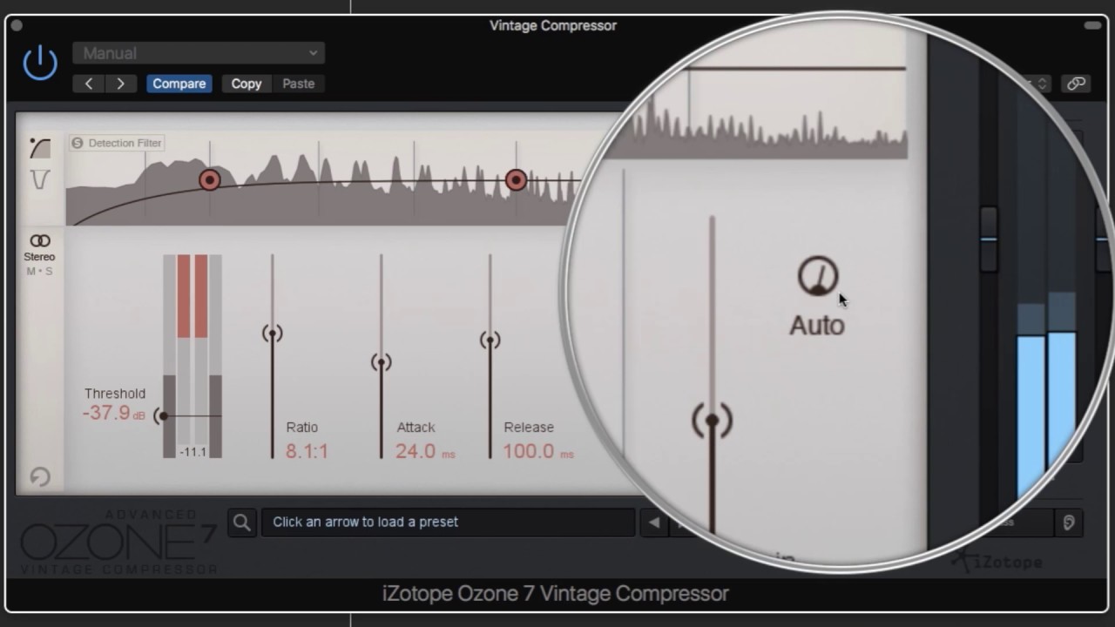Select the detection filter view icon
The width and height of the screenshot is (1115, 627).
pyautogui.click(x=40, y=180)
